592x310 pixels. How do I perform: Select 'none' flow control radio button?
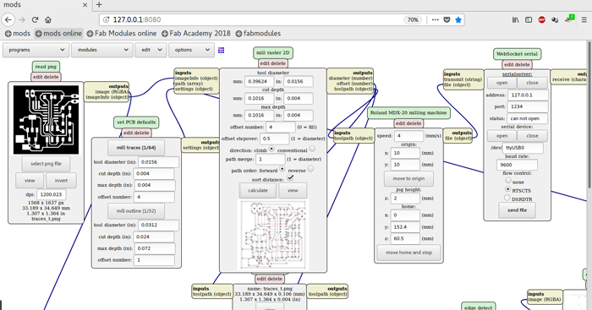click(507, 181)
